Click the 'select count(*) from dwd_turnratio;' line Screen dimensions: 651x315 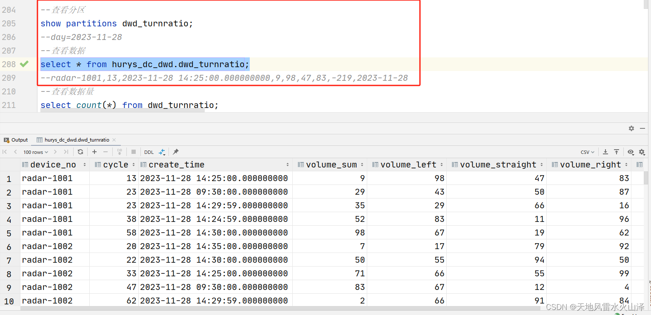point(129,105)
